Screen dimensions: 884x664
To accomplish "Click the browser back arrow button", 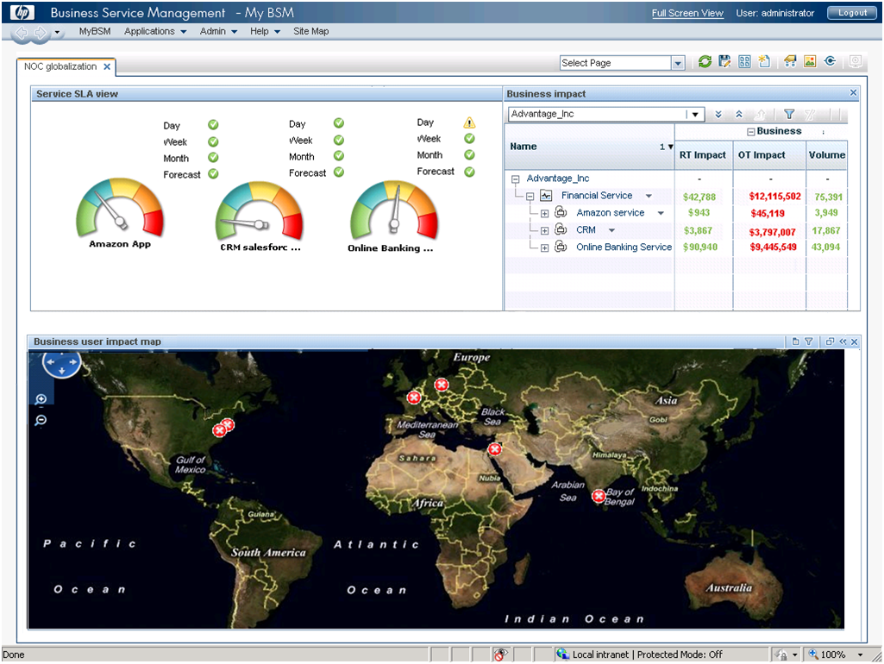I will (22, 33).
